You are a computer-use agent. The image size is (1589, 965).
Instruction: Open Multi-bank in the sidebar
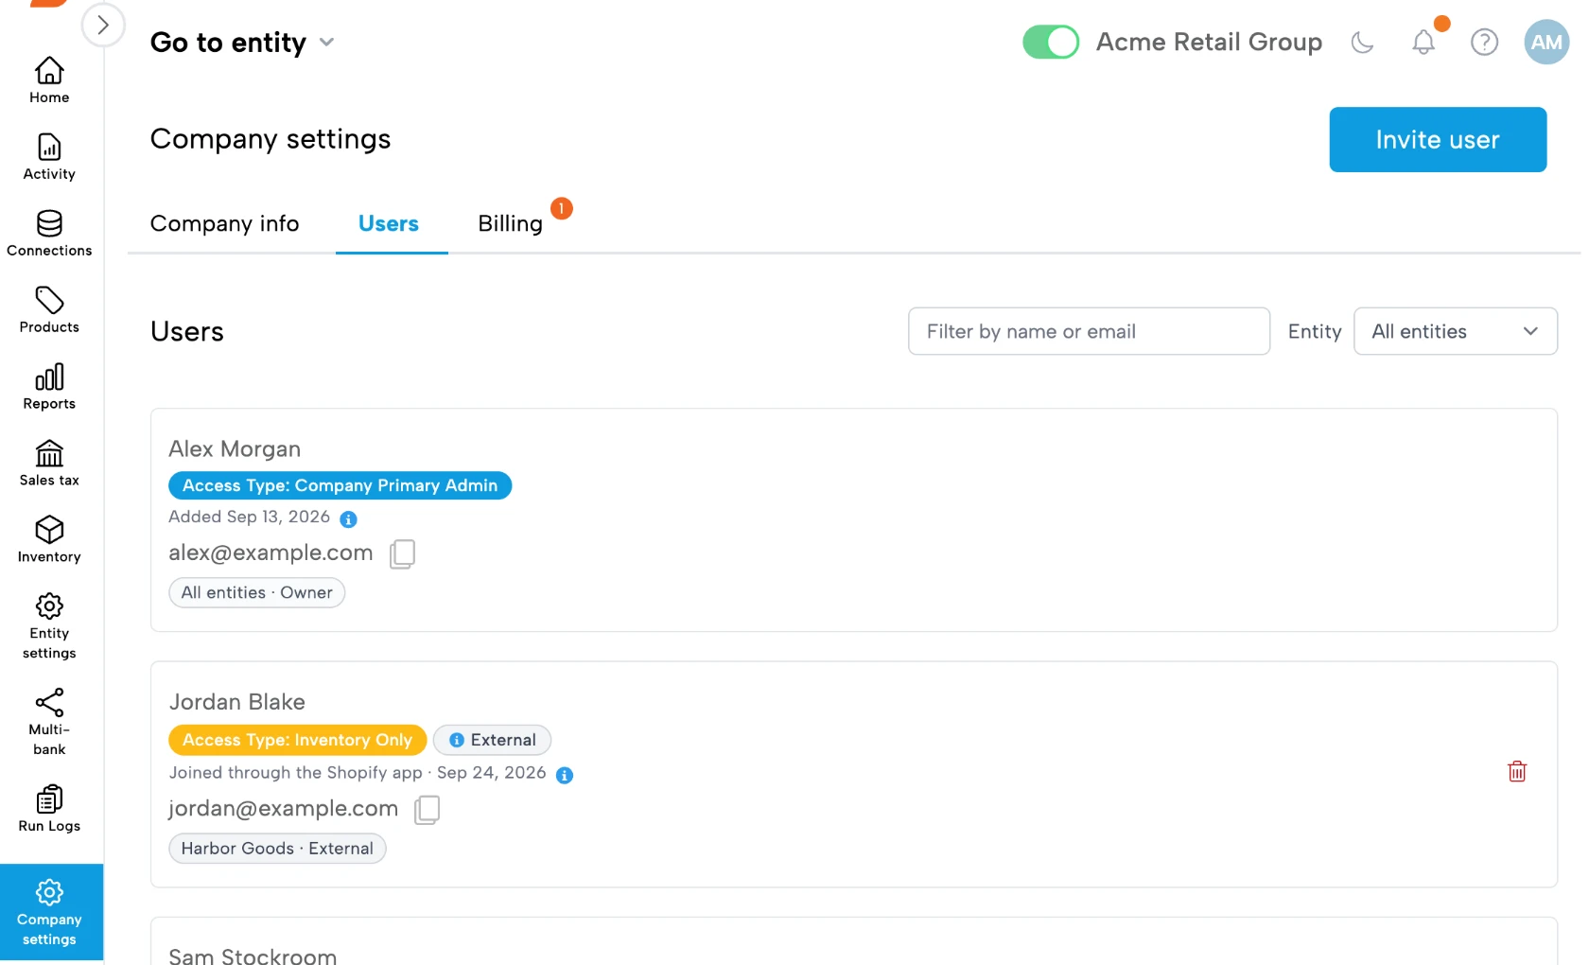pos(49,723)
